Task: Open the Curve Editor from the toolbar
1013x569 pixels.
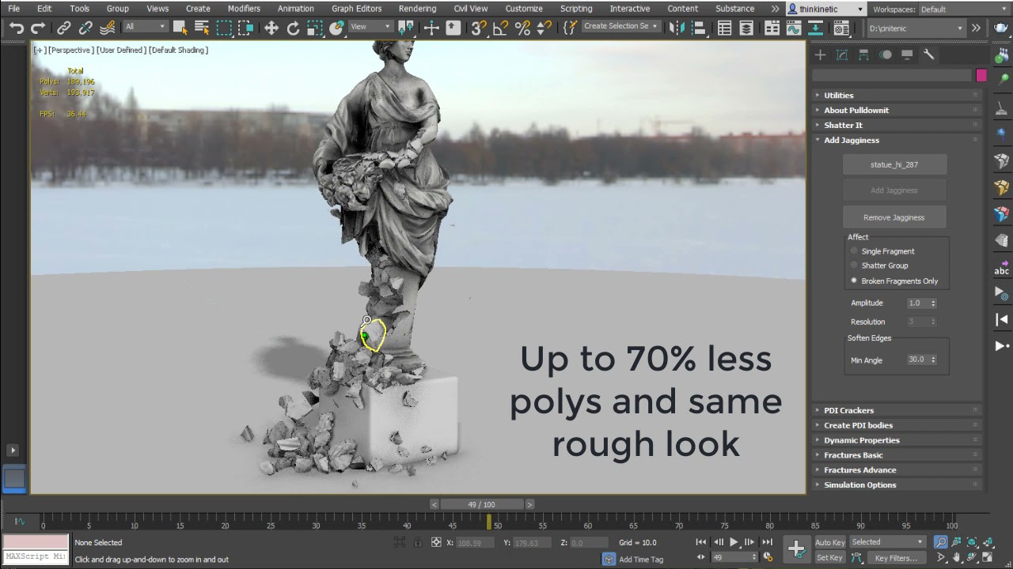Action: (x=794, y=28)
